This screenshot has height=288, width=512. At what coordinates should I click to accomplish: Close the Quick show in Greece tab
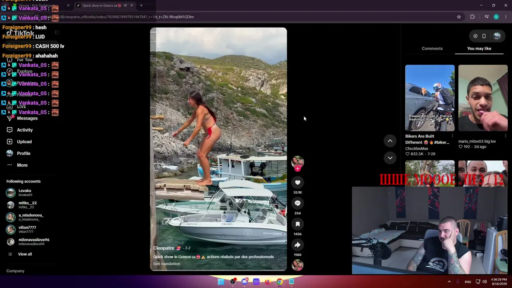click(x=132, y=6)
